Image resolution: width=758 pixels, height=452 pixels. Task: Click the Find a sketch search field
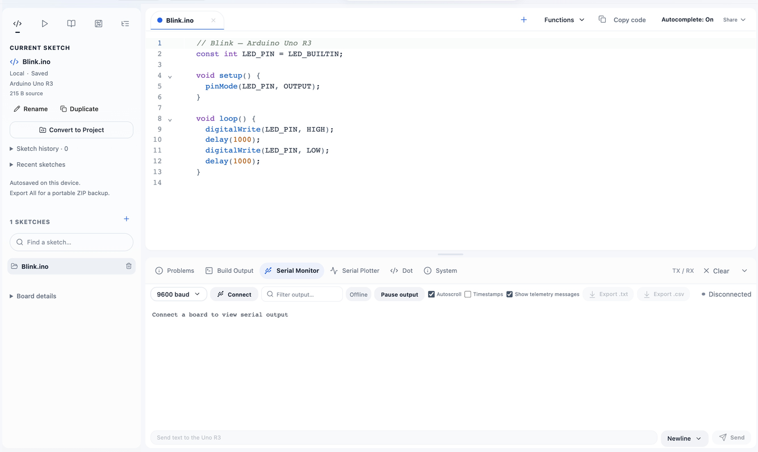(72, 242)
